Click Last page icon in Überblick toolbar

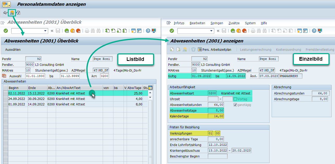[125, 31]
